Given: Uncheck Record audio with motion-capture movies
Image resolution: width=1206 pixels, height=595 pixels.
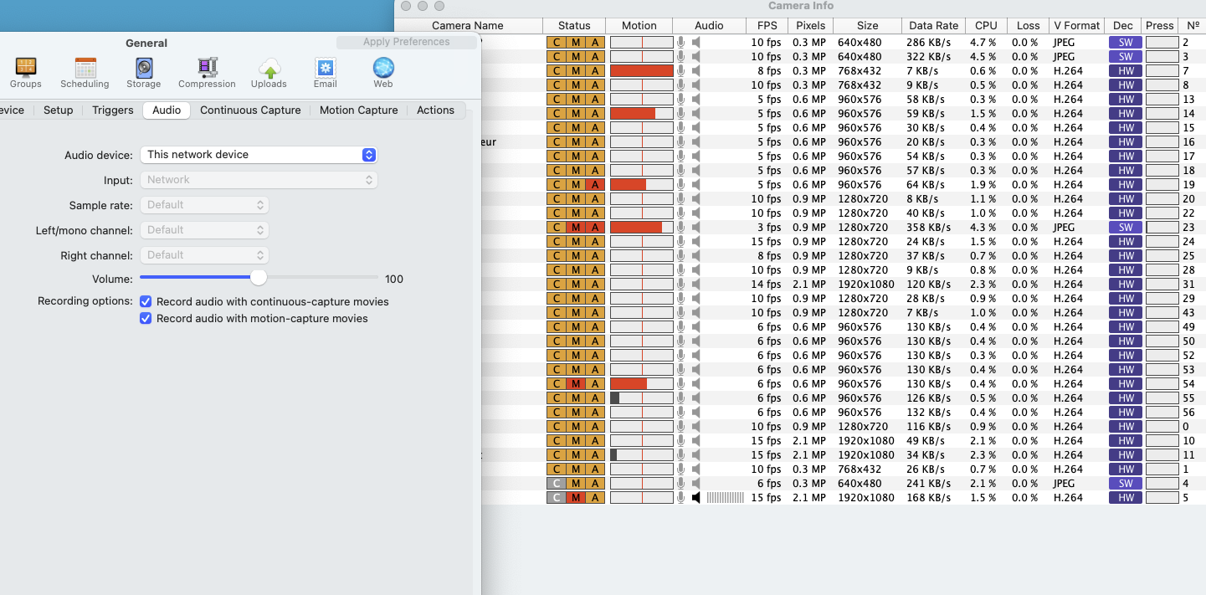Looking at the screenshot, I should [146, 318].
